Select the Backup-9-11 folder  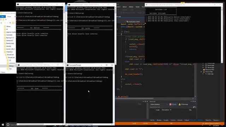(10, 38)
